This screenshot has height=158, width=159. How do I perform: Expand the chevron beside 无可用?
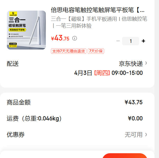(x=146, y=135)
